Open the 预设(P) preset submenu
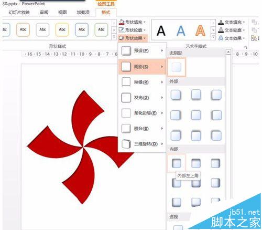The image size is (262, 230). click(x=142, y=51)
